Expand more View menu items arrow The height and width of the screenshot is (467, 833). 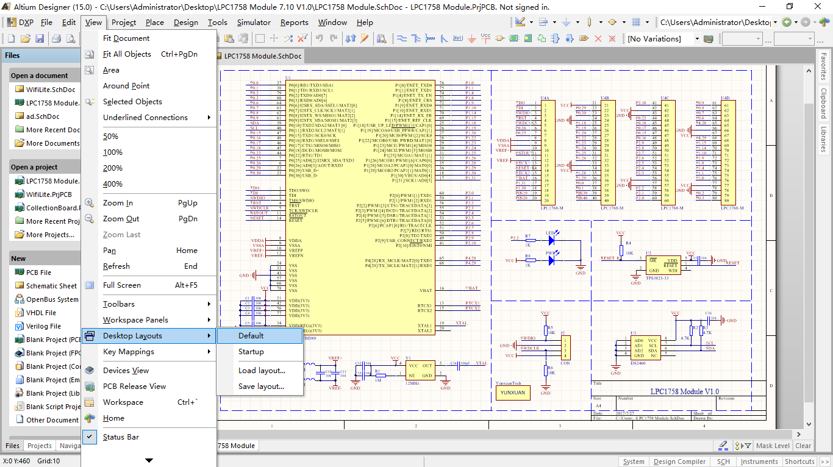click(x=149, y=460)
